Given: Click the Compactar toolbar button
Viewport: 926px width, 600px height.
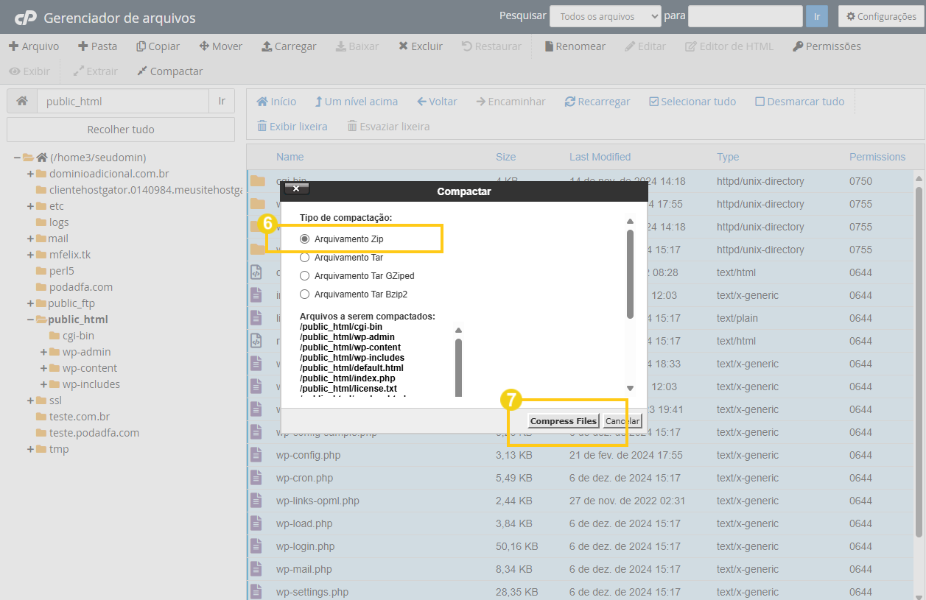Looking at the screenshot, I should coord(169,71).
